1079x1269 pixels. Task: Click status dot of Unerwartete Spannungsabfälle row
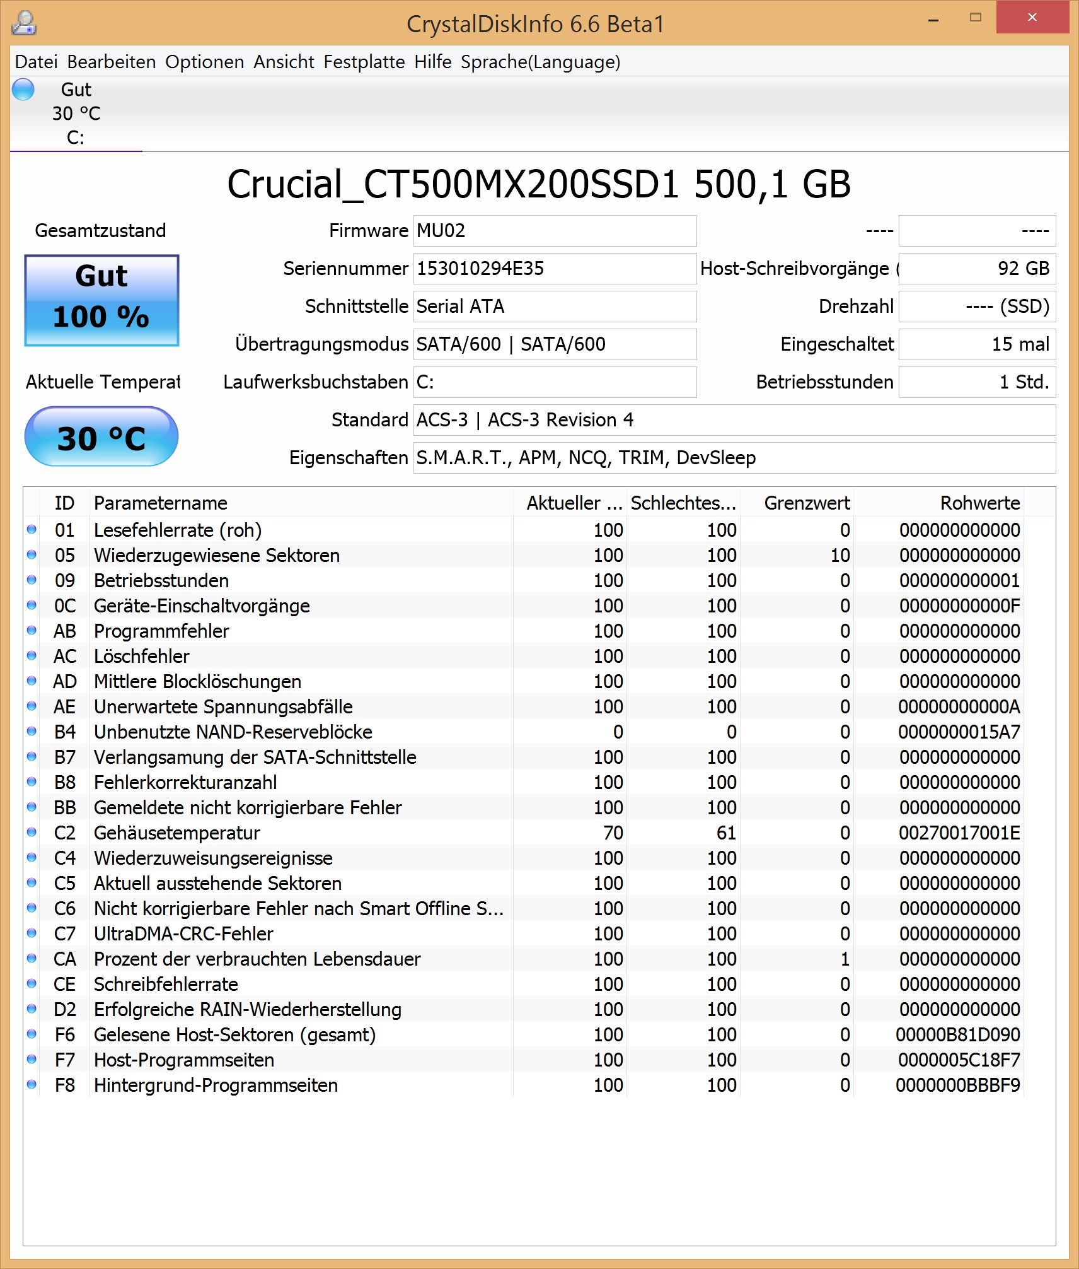32,706
